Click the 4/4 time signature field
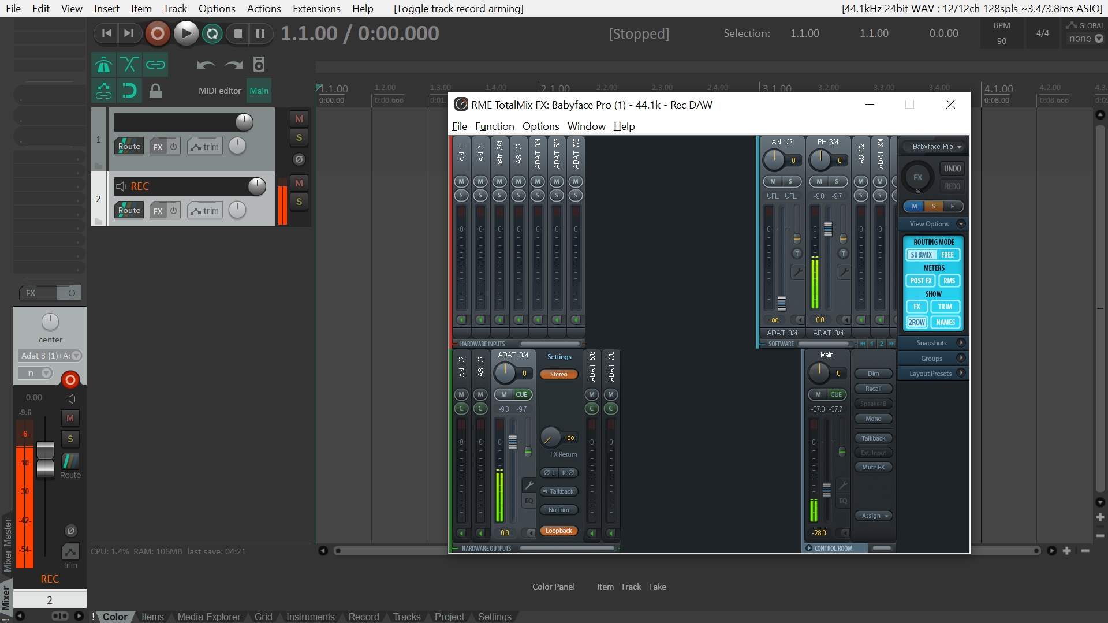Screen dimensions: 1108x623 (x=1042, y=33)
